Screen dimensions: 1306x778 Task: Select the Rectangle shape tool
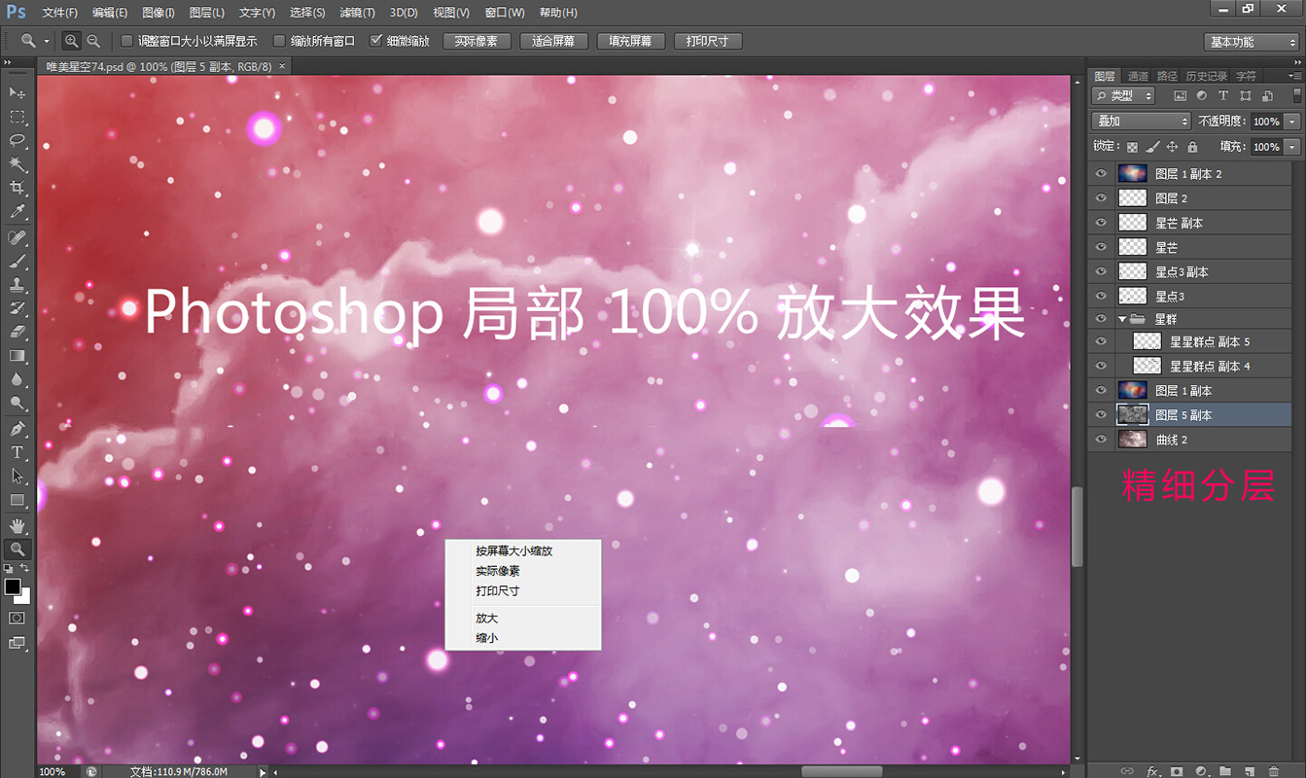pyautogui.click(x=18, y=500)
